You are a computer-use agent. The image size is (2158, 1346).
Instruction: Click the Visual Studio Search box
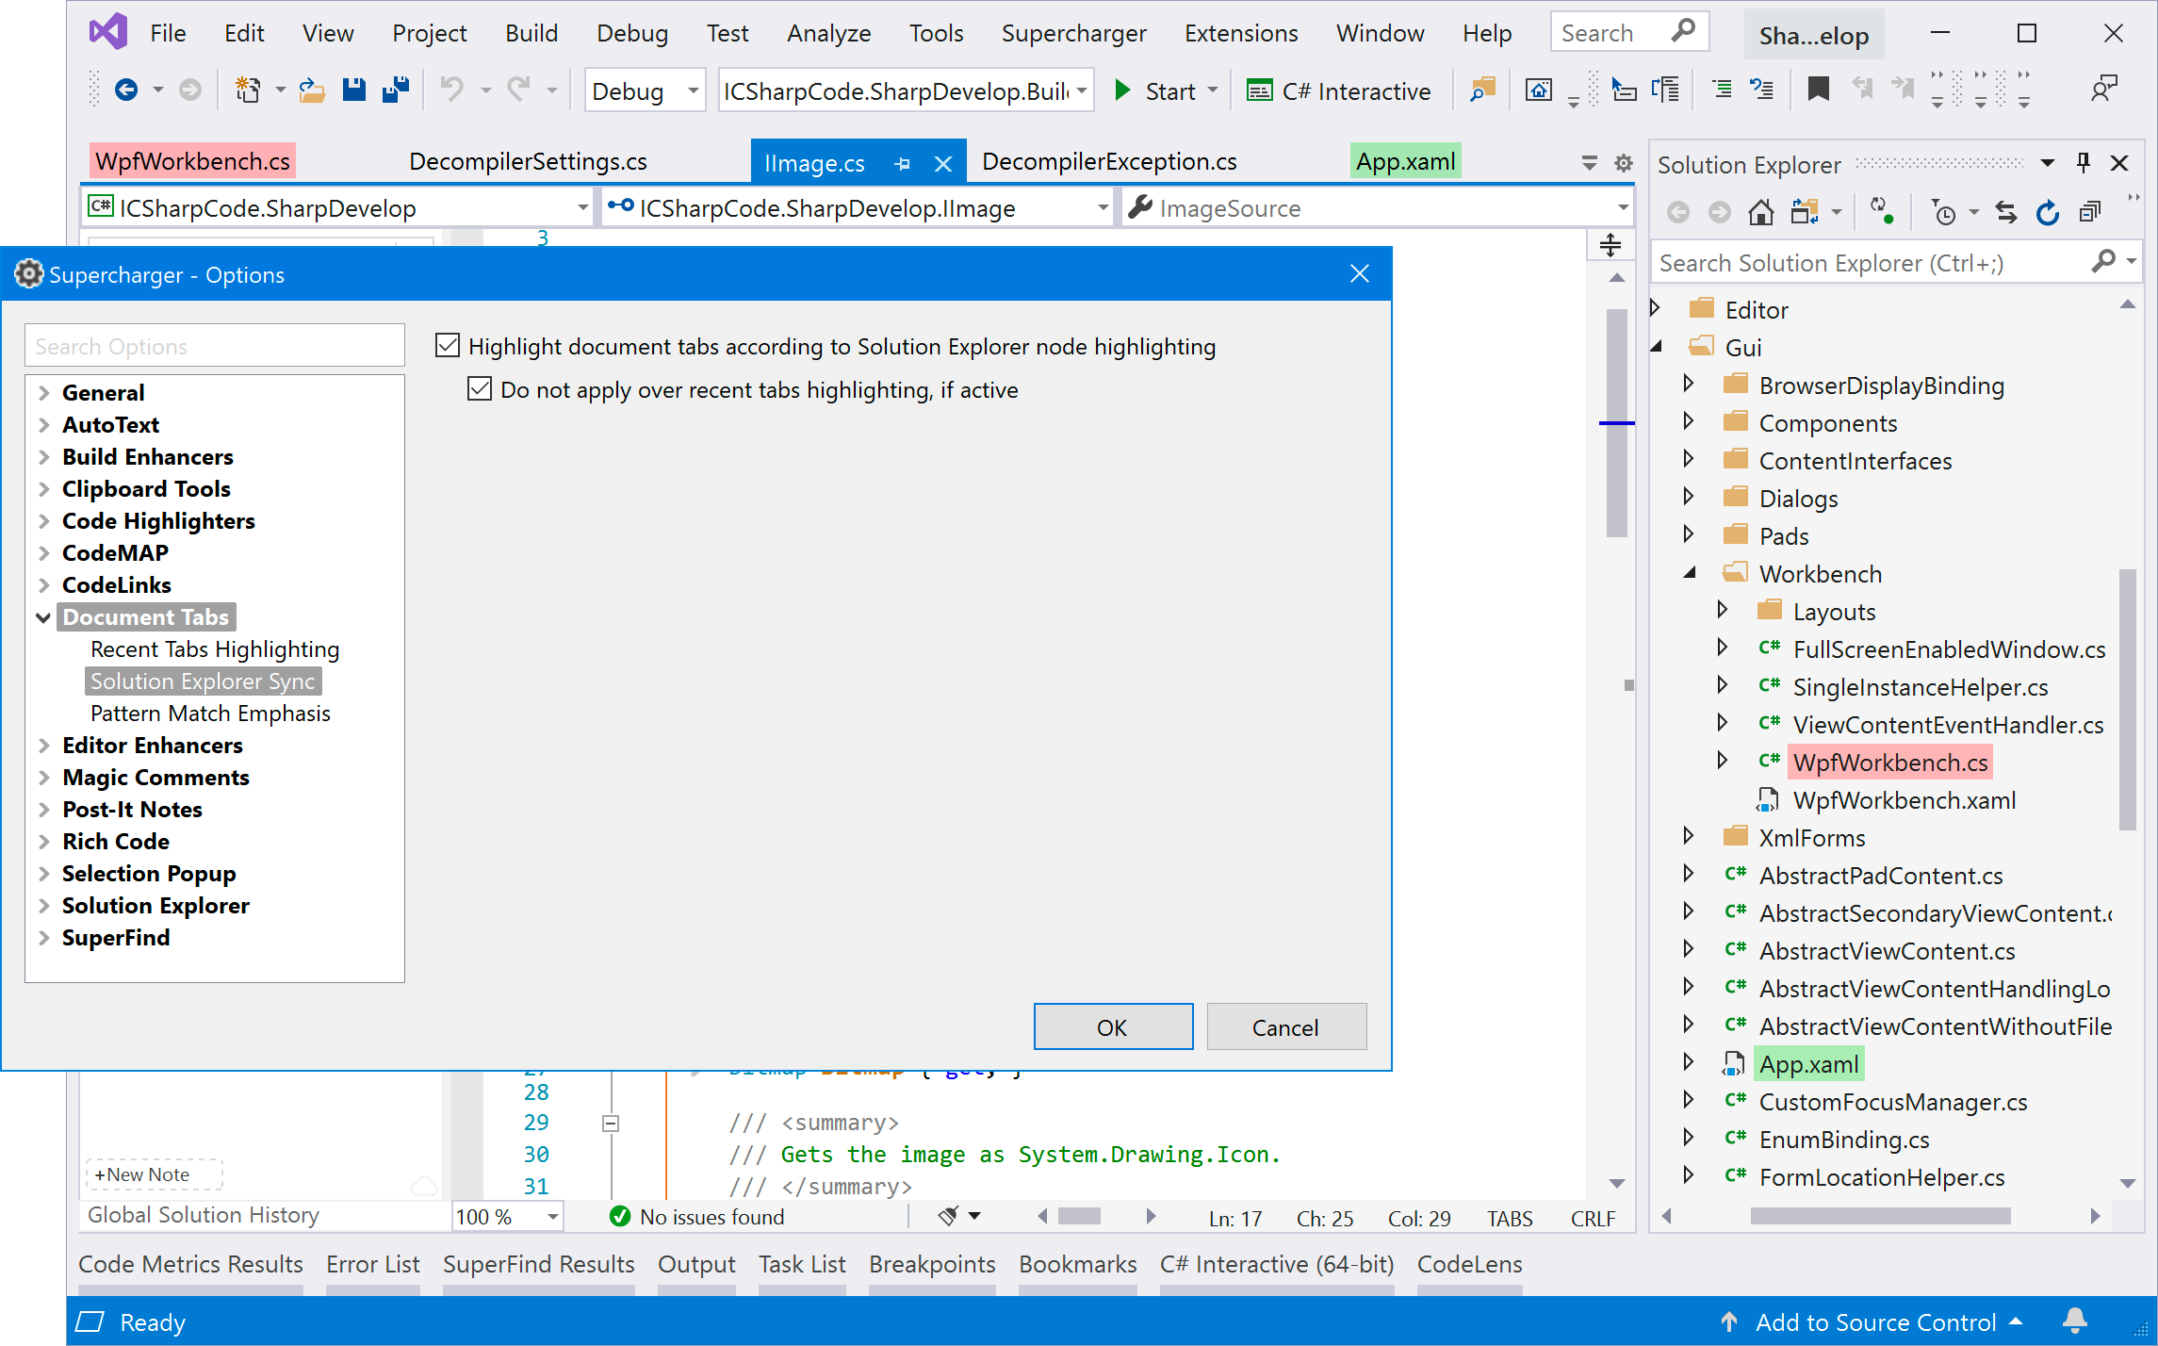point(1629,32)
